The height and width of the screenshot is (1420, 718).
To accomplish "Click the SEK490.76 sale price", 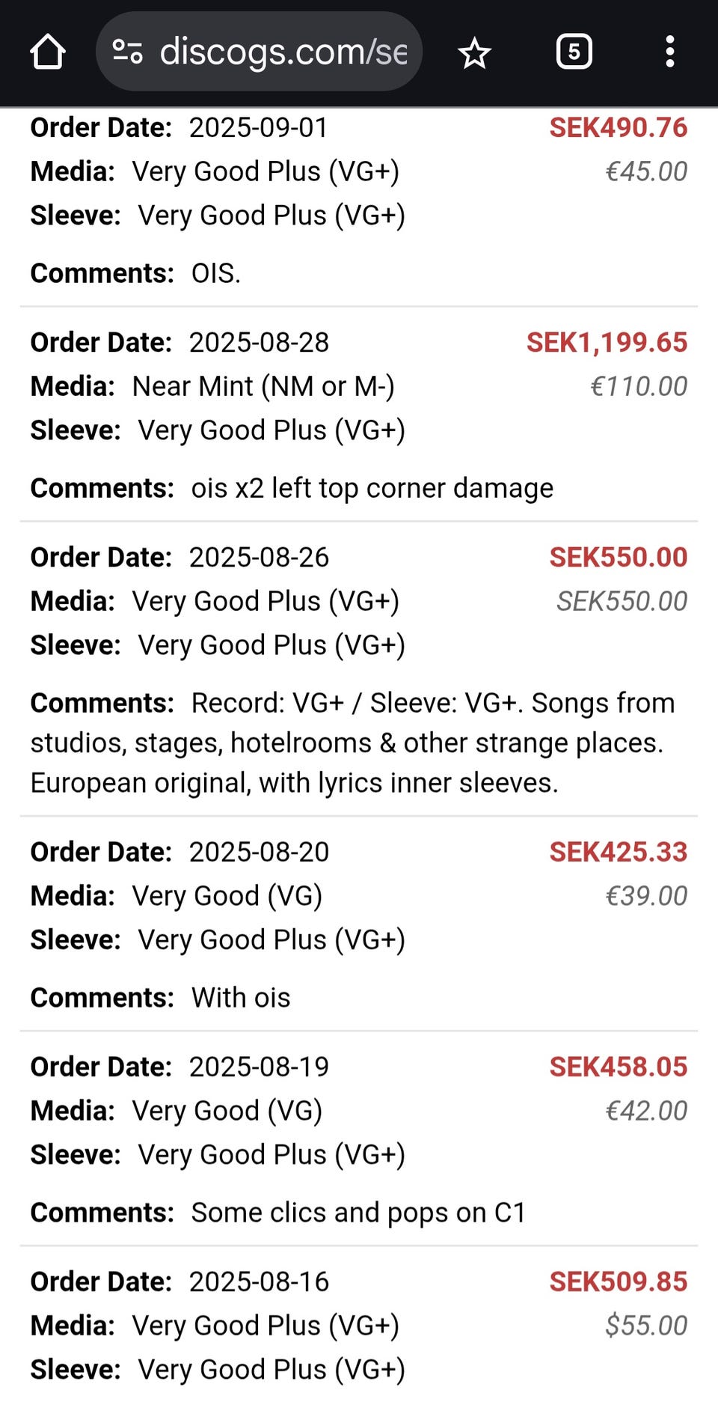I will (x=618, y=127).
